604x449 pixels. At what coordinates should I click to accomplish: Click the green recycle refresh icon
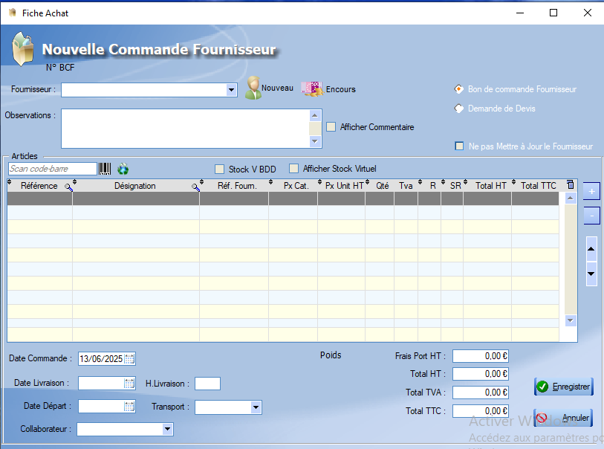pyautogui.click(x=123, y=169)
